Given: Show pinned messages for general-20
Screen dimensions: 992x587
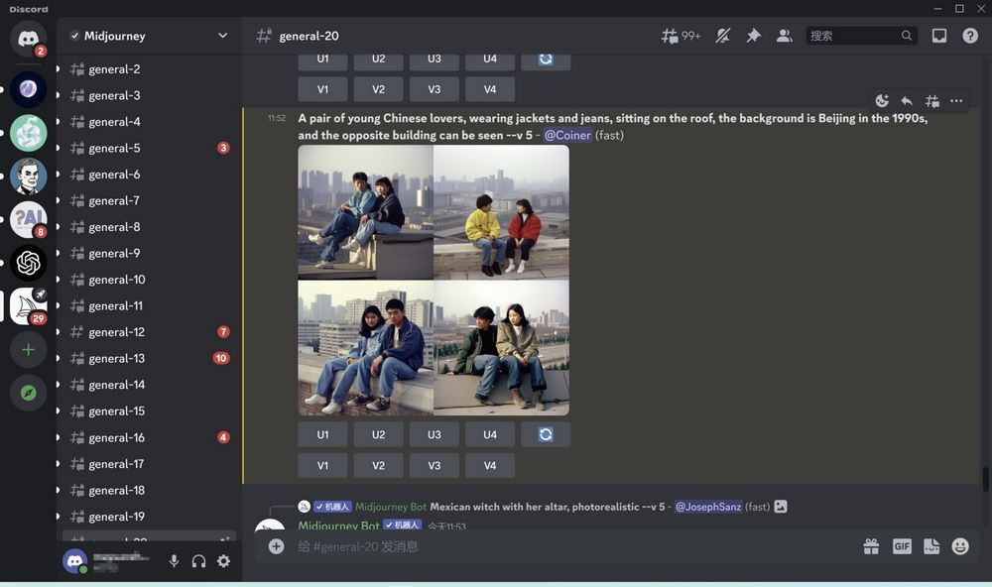Looking at the screenshot, I should 753,36.
